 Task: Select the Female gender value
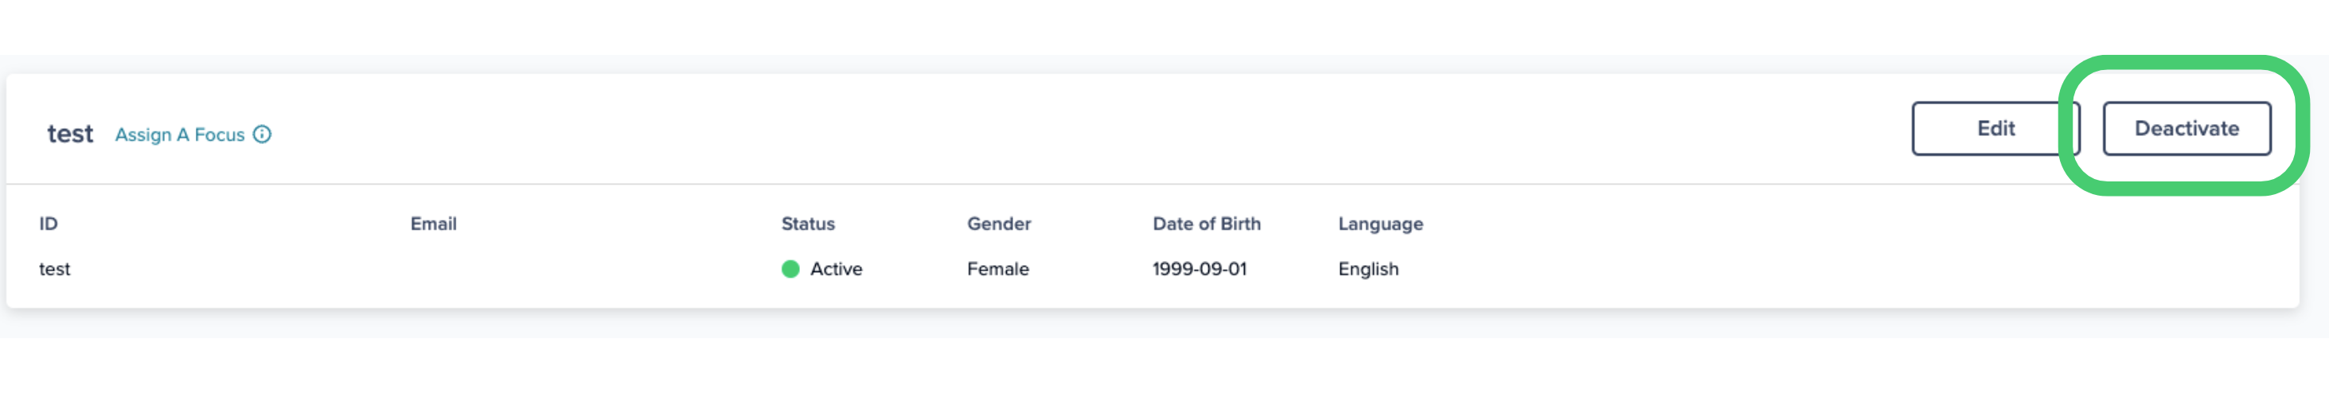[x=997, y=270]
